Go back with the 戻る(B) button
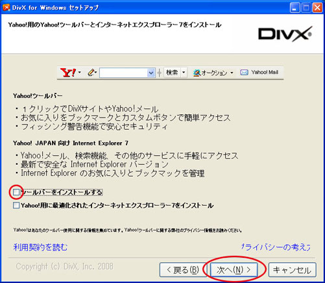Viewport: 325px width, 283px height. pos(184,270)
